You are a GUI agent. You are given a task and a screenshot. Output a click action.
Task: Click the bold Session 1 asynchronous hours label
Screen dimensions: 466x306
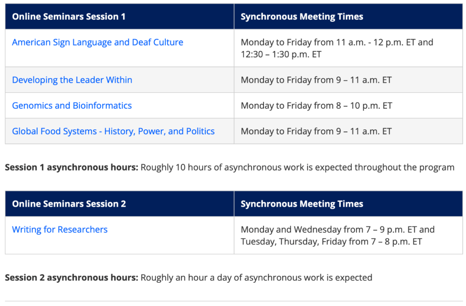[72, 168]
